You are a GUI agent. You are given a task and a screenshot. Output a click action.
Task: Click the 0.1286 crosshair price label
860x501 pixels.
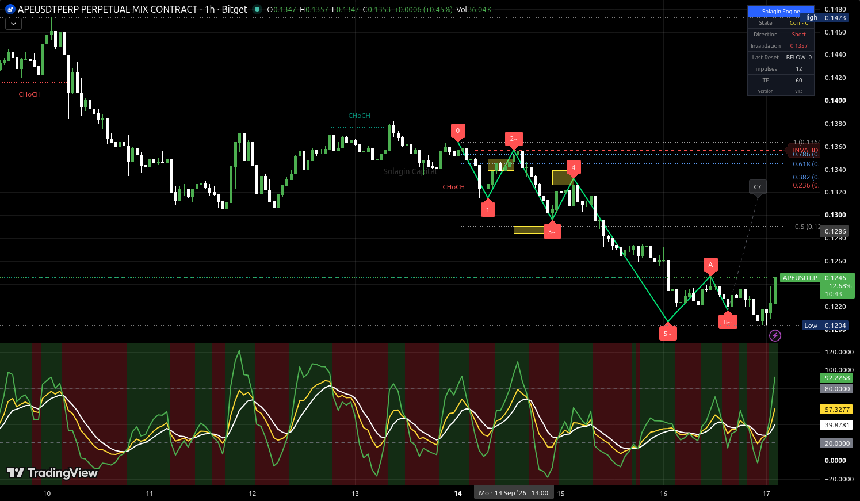click(x=835, y=231)
